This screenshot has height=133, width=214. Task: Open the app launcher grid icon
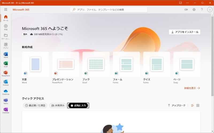click(x=6, y=9)
